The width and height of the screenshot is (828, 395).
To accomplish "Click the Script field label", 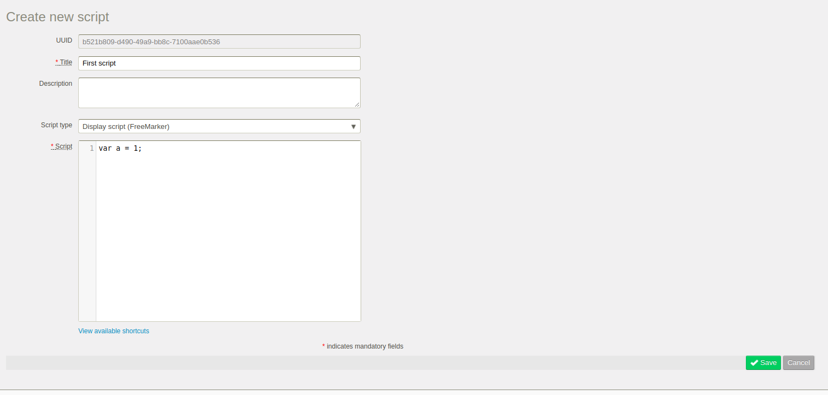I will 62,146.
